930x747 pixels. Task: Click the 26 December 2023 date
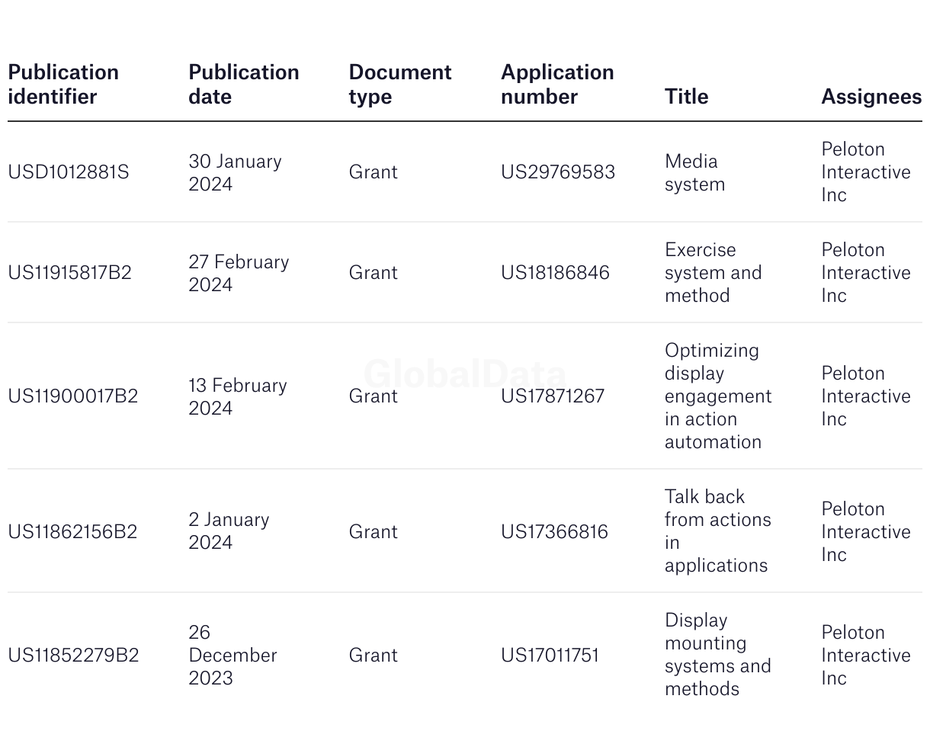point(232,656)
